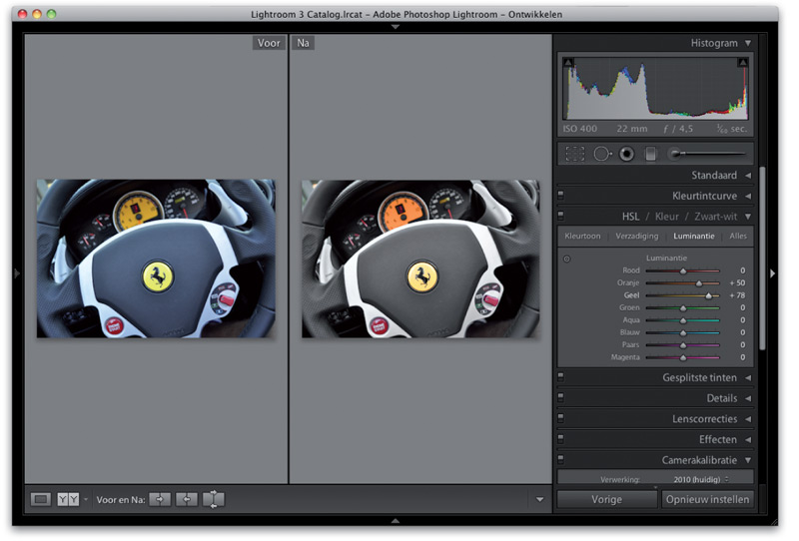Image resolution: width=799 pixels, height=541 pixels.
Task: Expand the Standaard panel
Action: coord(748,176)
